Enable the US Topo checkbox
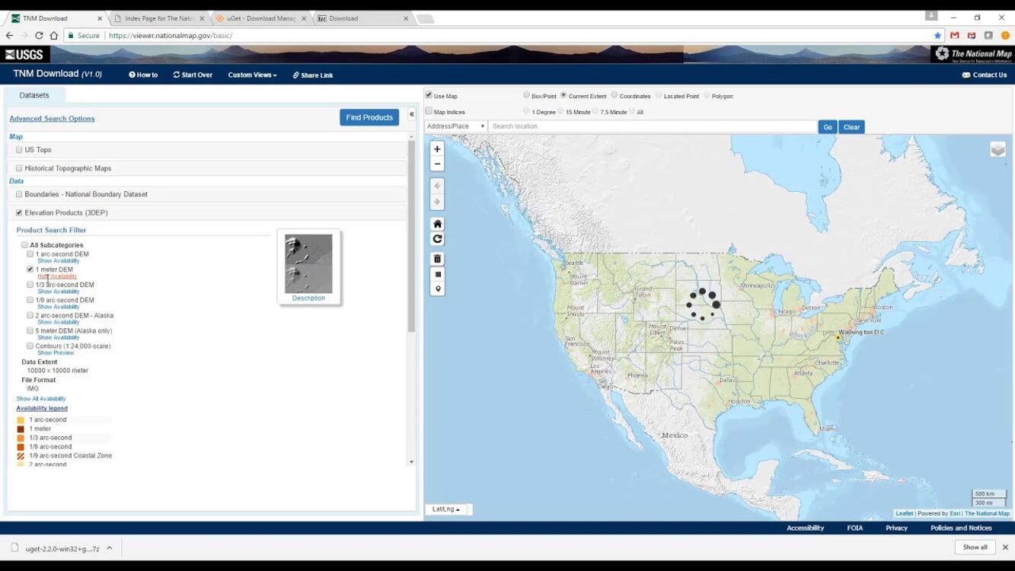 coord(19,150)
